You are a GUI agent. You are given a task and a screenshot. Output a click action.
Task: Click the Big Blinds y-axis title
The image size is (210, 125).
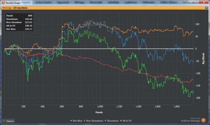203,59
